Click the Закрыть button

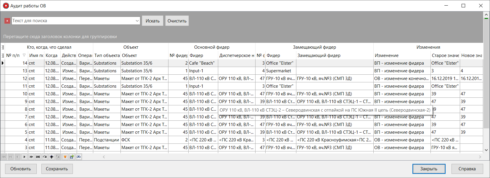click(429, 169)
